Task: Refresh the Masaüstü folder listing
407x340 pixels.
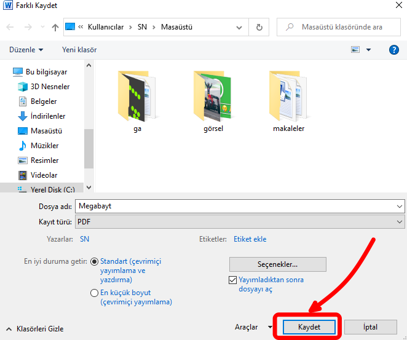Action: [259, 28]
